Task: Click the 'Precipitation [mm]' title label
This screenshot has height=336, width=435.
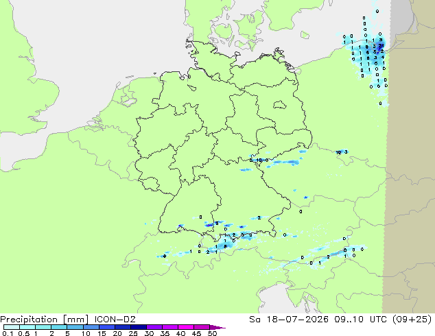Action: [45, 320]
